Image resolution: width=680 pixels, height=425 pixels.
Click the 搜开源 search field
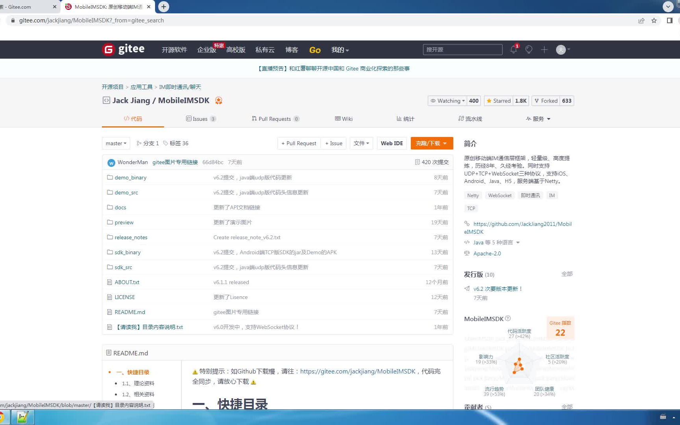pyautogui.click(x=462, y=50)
